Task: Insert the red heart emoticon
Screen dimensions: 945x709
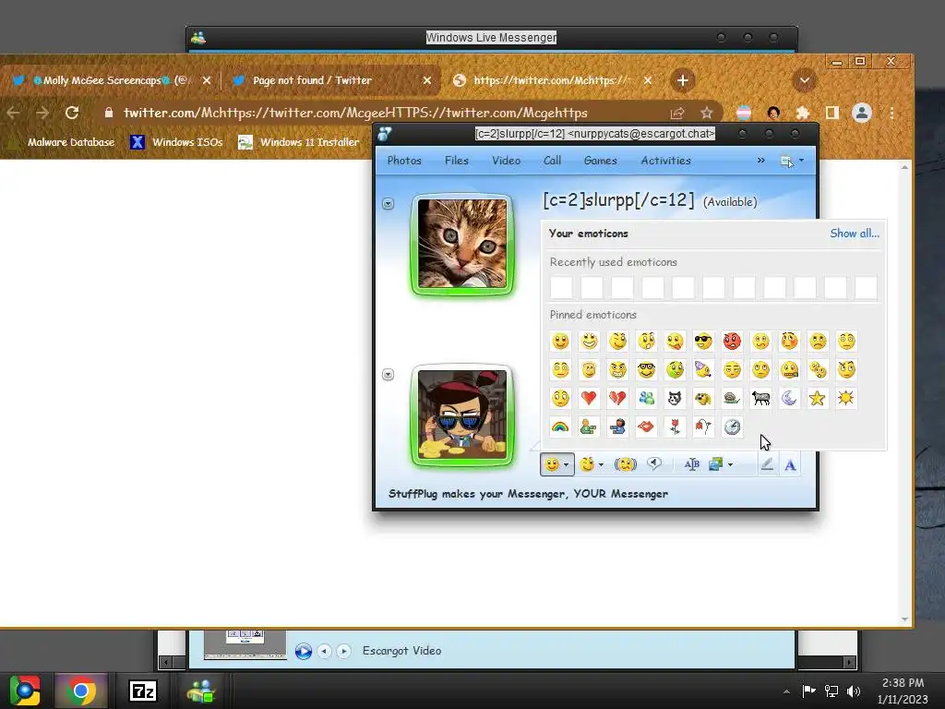Action: (589, 398)
